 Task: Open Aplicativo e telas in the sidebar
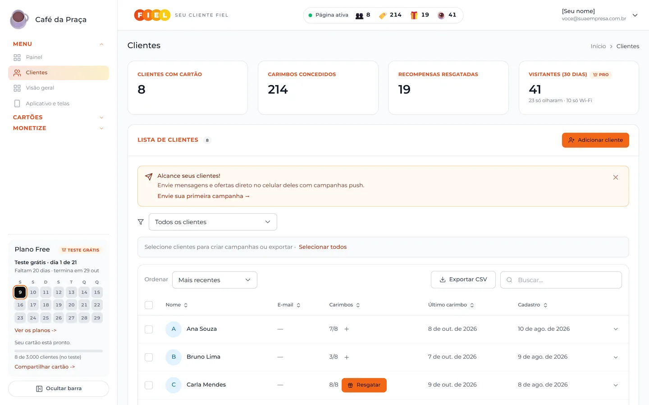(59, 103)
